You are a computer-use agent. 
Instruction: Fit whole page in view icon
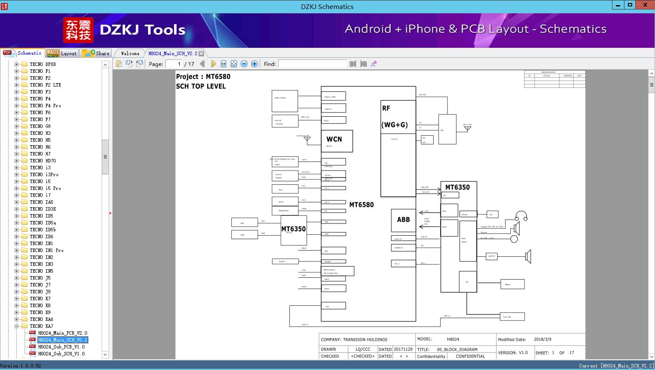(234, 64)
